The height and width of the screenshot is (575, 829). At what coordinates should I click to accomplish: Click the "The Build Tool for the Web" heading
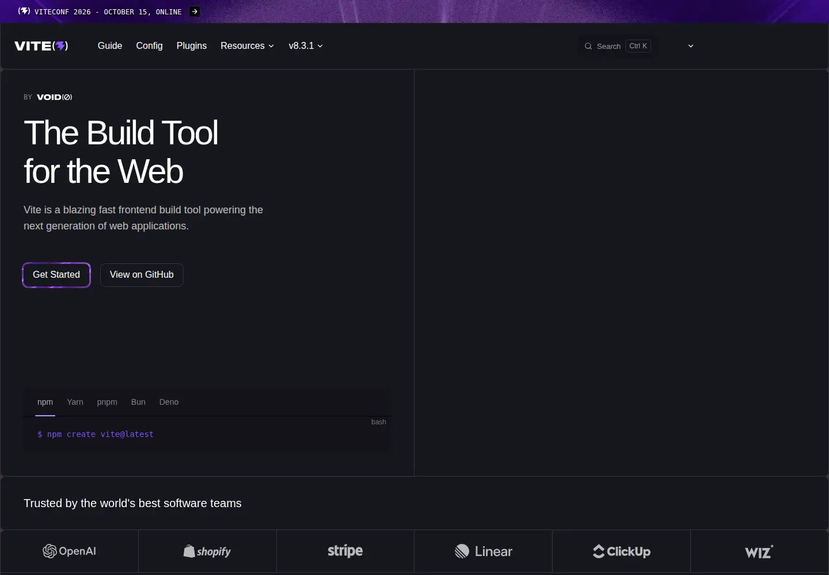pyautogui.click(x=121, y=152)
